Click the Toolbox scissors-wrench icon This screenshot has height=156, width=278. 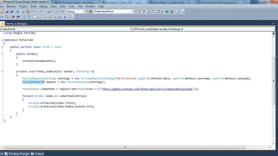[x=162, y=12]
